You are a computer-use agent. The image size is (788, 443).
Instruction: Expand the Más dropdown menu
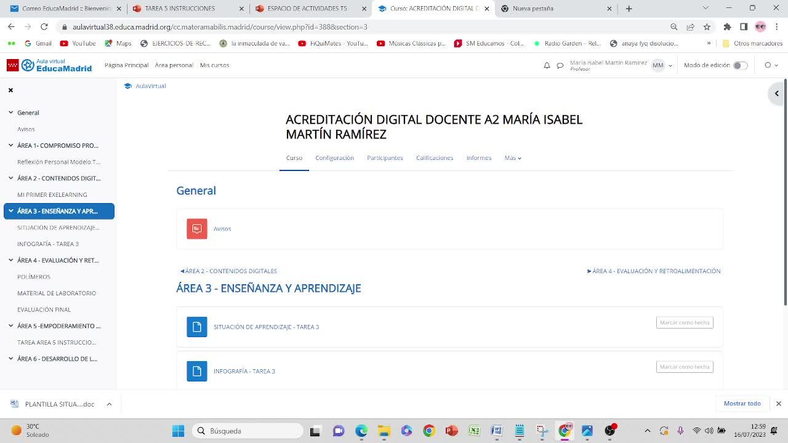click(x=512, y=158)
